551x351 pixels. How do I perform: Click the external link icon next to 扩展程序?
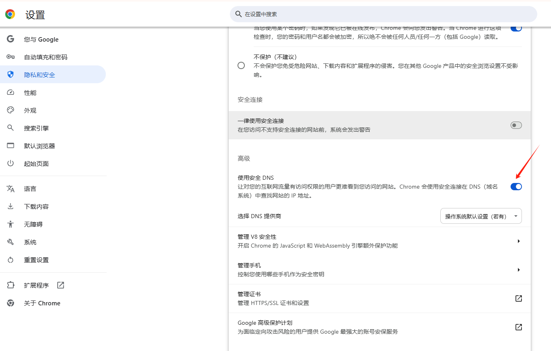[x=61, y=285]
